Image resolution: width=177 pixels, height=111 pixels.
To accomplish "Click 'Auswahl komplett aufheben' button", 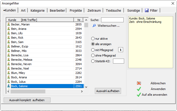I will tap(27, 100).
